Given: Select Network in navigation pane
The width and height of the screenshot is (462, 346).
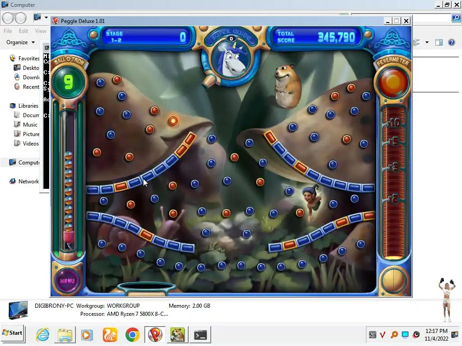Looking at the screenshot, I should pyautogui.click(x=24, y=181).
